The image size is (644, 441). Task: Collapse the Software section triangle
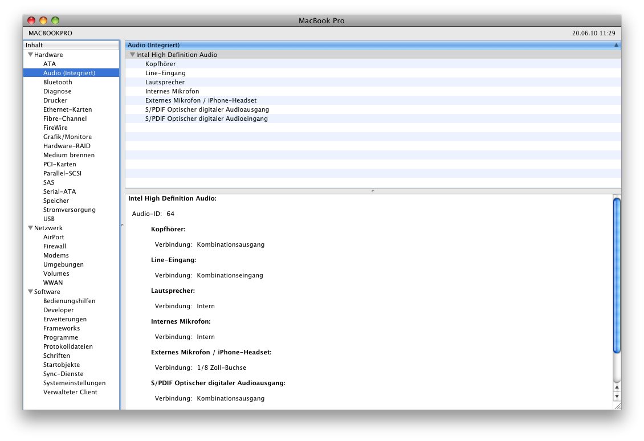pyautogui.click(x=30, y=292)
